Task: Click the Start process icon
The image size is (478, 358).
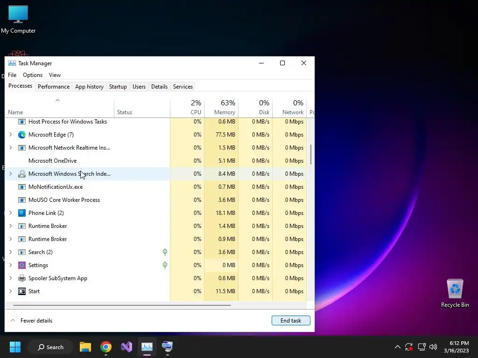Action: pos(21,291)
